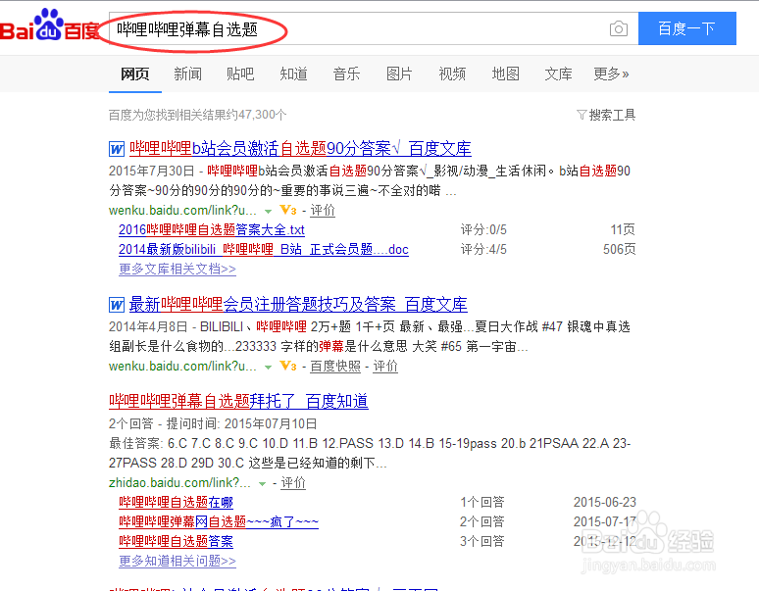Open the 文库 tab
This screenshot has width=759, height=591.
pos(558,74)
